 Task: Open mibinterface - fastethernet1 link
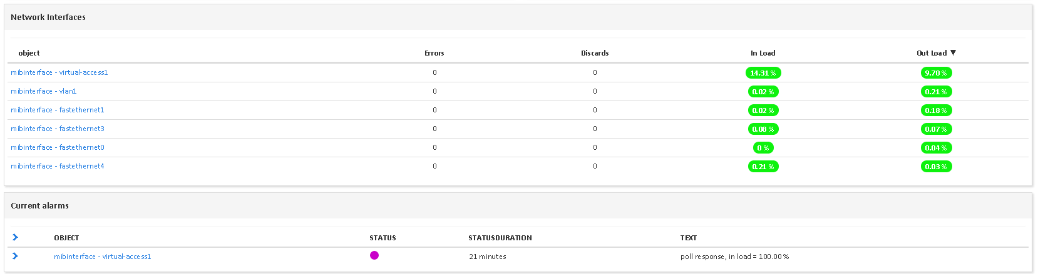tap(58, 110)
